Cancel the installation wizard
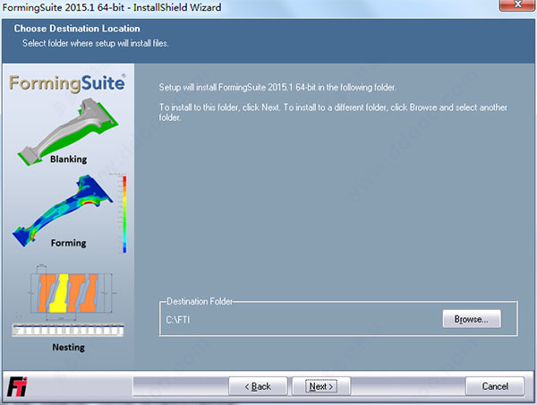Viewport: 537px width, 405px height. coord(495,386)
